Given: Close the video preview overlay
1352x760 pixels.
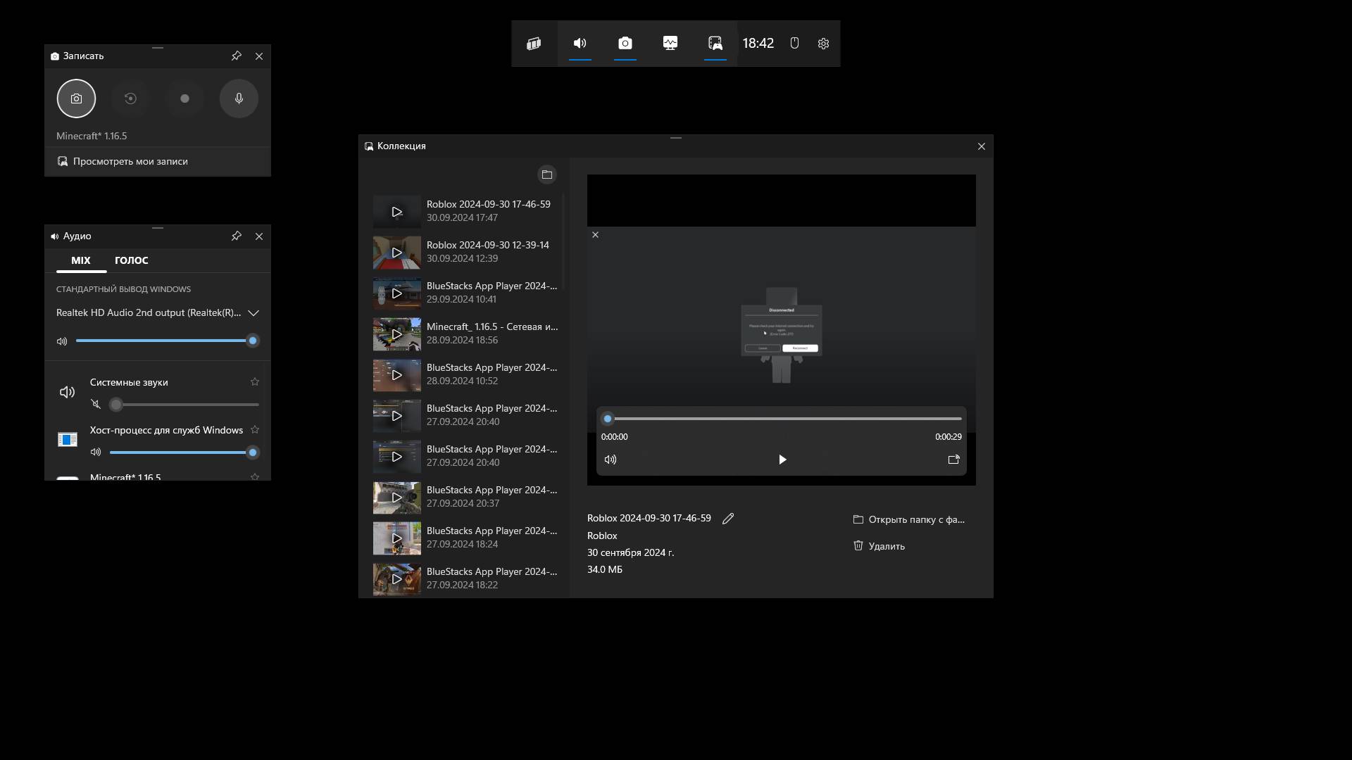Looking at the screenshot, I should click(x=596, y=235).
